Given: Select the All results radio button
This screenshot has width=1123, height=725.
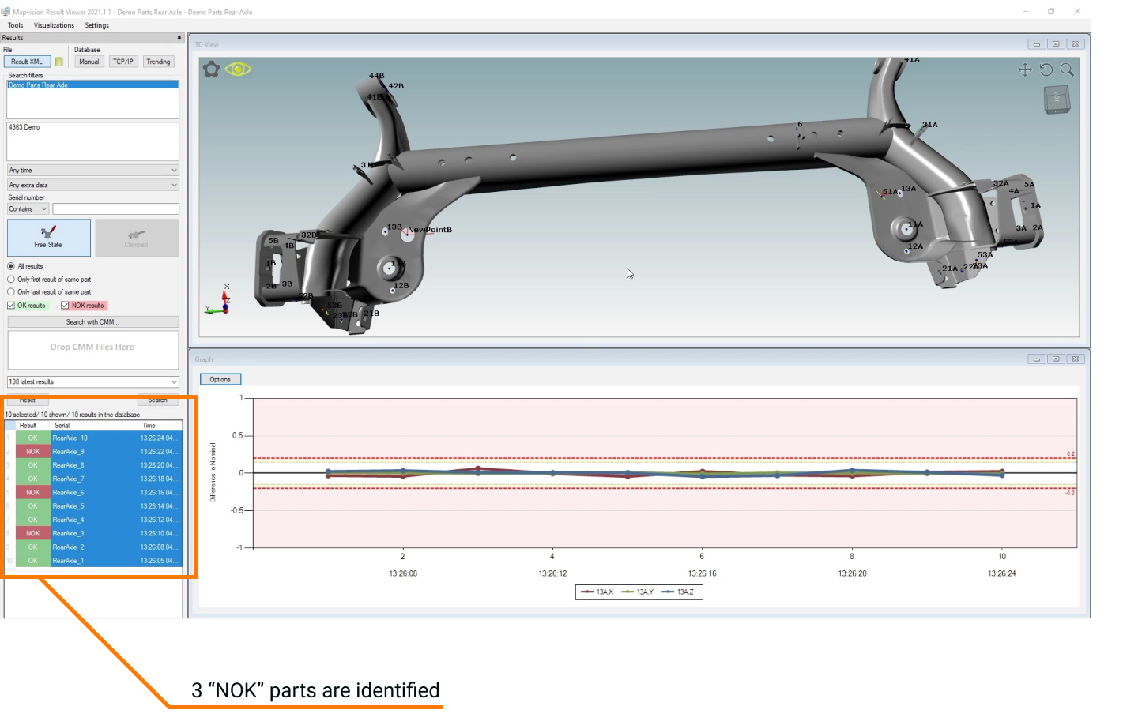Looking at the screenshot, I should tap(11, 266).
